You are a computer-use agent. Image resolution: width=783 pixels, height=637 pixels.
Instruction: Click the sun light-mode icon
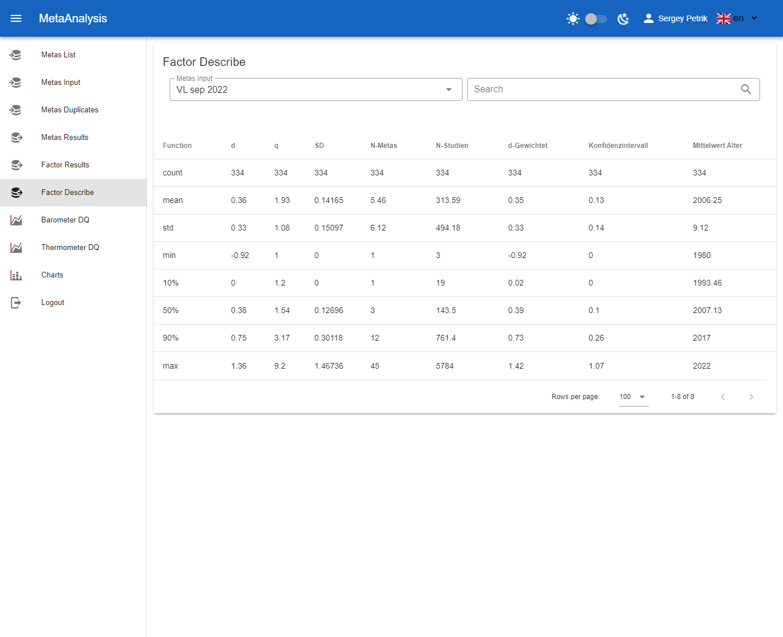[x=573, y=19]
